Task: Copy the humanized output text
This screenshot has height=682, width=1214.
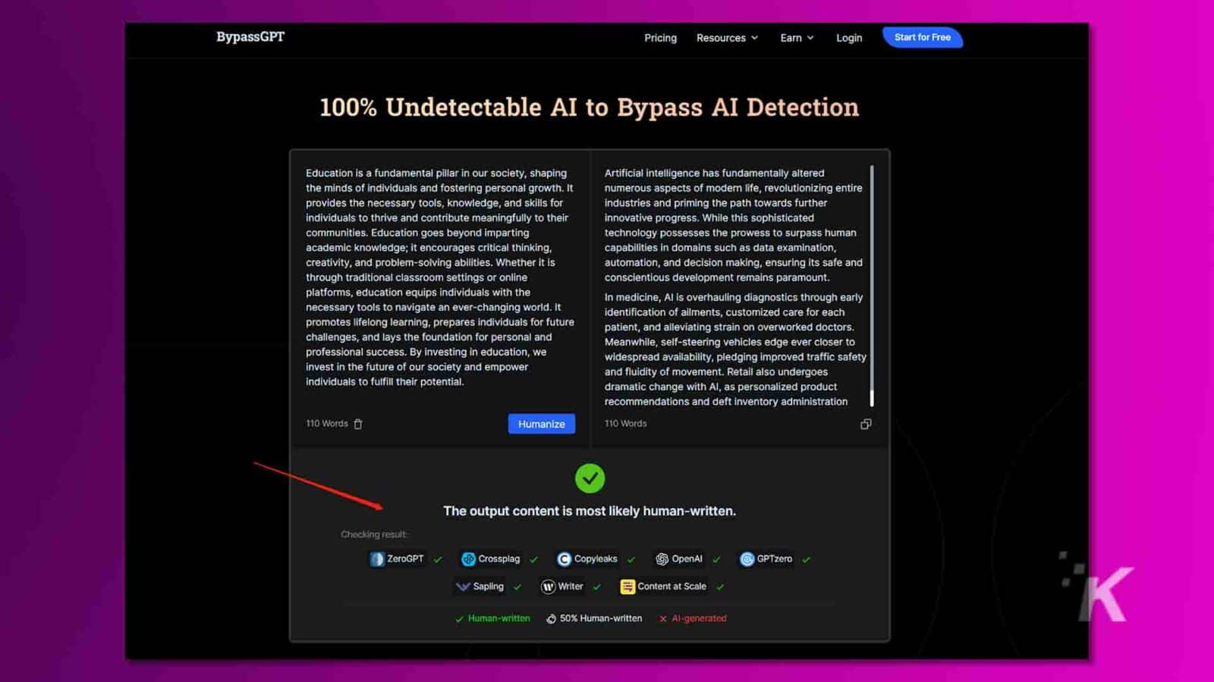Action: click(x=866, y=424)
